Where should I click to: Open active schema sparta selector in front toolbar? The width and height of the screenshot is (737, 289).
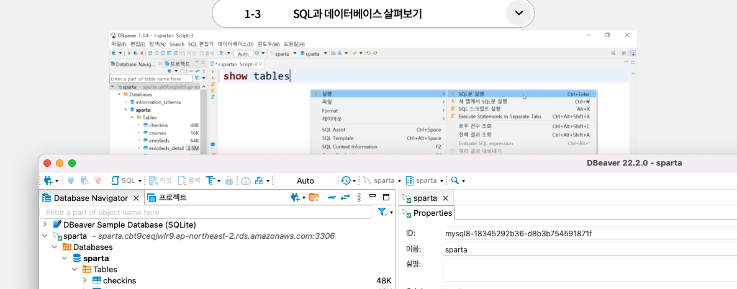[x=425, y=180]
